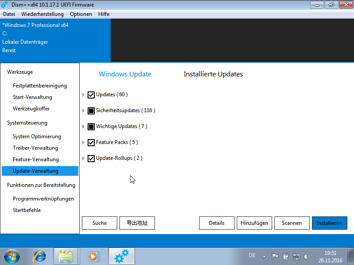
Task: Click the Sicherheitsupdates (116) label
Action: point(126,110)
